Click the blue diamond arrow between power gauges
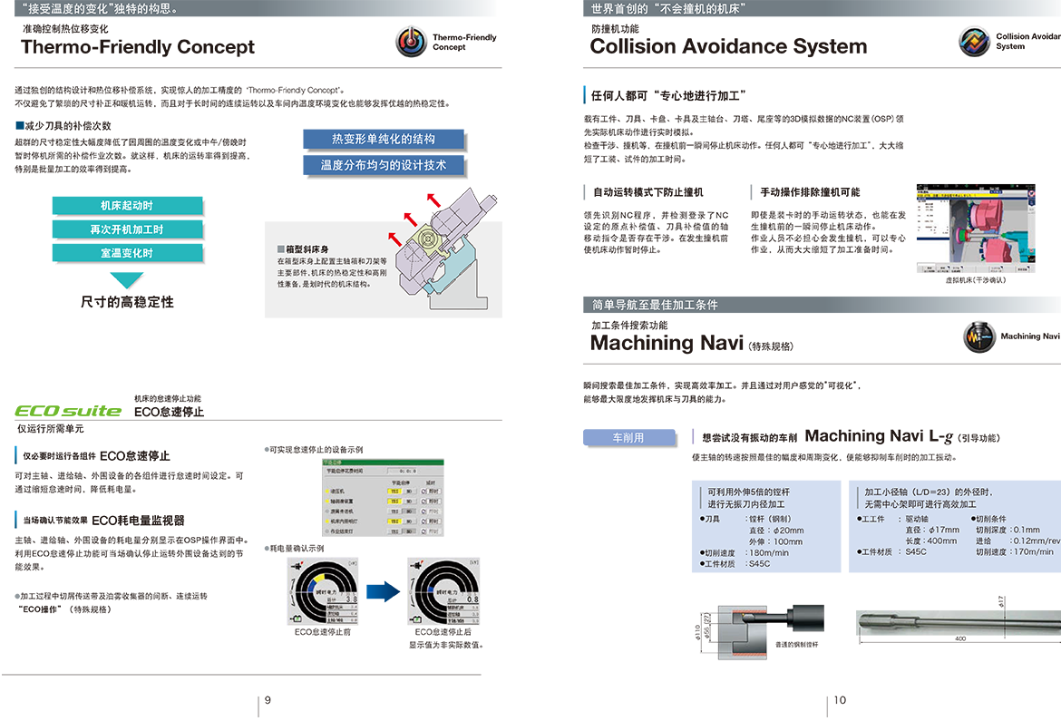Viewport: 1061px width, 721px height. [x=382, y=593]
